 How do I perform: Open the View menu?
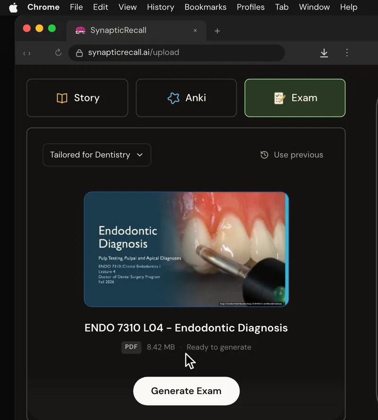[x=128, y=7]
